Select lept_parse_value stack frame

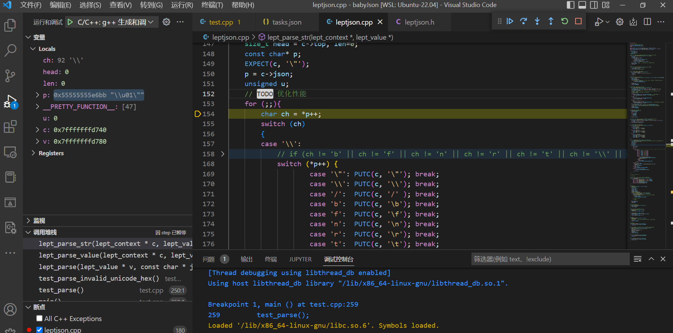coord(108,255)
